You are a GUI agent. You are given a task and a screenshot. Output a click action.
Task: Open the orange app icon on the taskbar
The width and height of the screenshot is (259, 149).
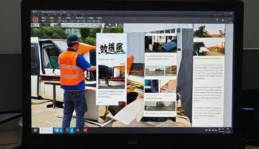[85, 130]
